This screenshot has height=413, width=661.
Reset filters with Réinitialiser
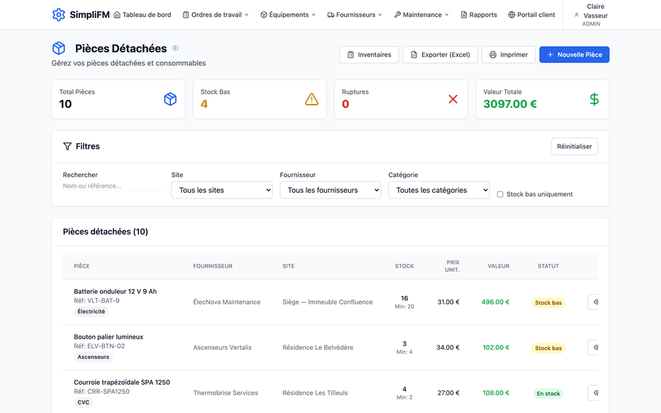574,146
